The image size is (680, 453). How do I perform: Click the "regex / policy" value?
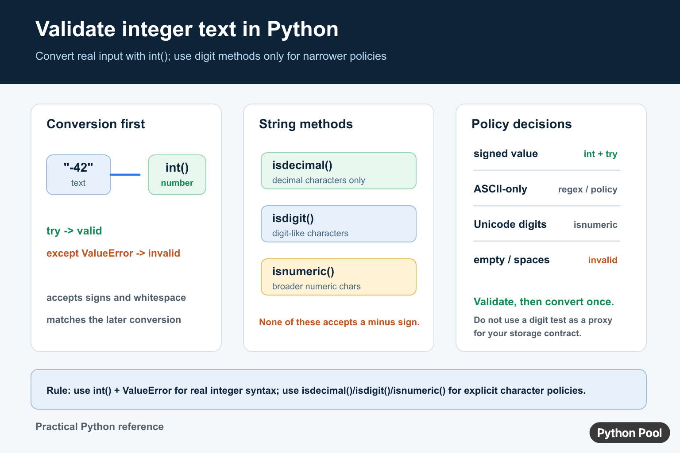(x=587, y=190)
